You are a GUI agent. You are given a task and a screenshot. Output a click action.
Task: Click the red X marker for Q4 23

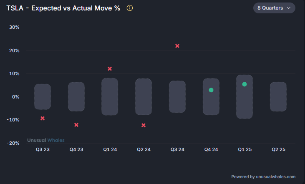(76, 125)
